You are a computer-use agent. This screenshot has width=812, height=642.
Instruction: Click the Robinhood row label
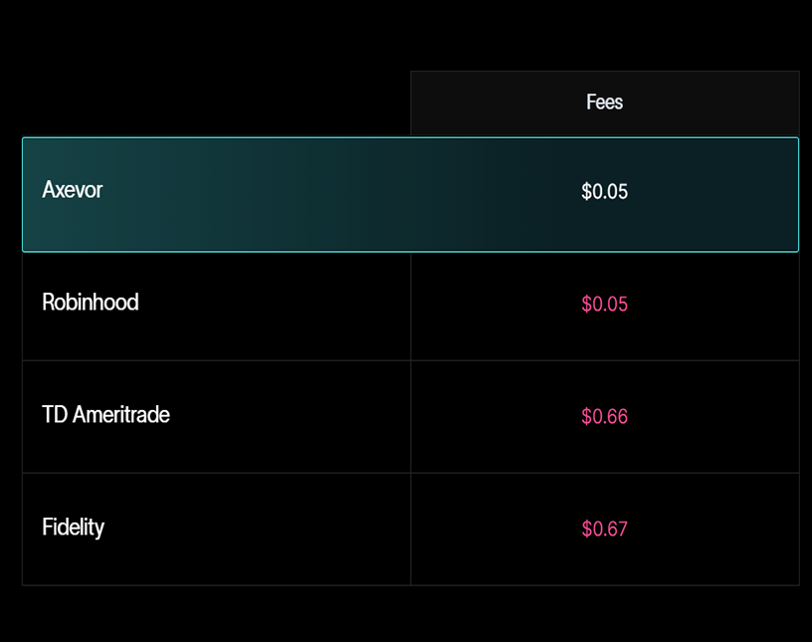click(x=90, y=303)
